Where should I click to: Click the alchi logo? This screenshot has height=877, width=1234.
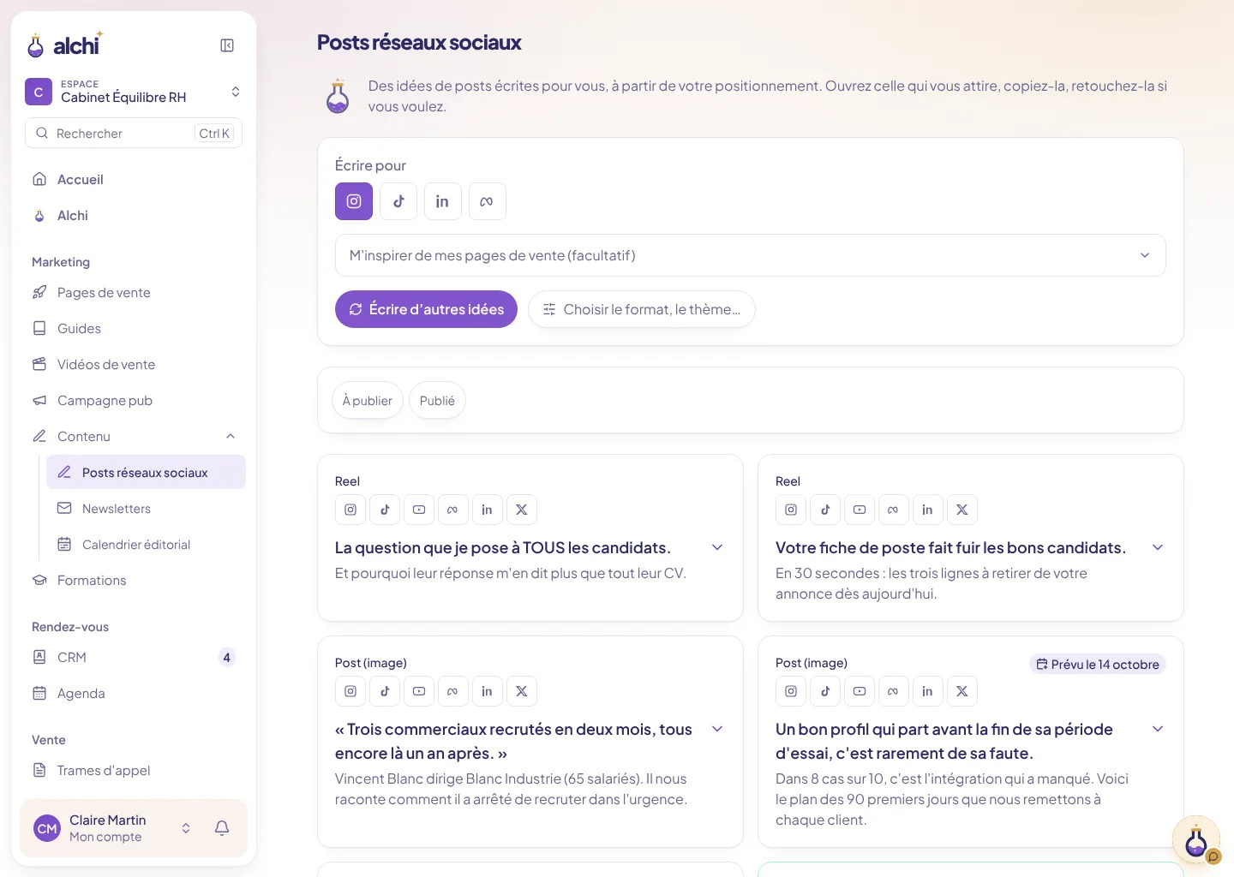click(x=65, y=45)
